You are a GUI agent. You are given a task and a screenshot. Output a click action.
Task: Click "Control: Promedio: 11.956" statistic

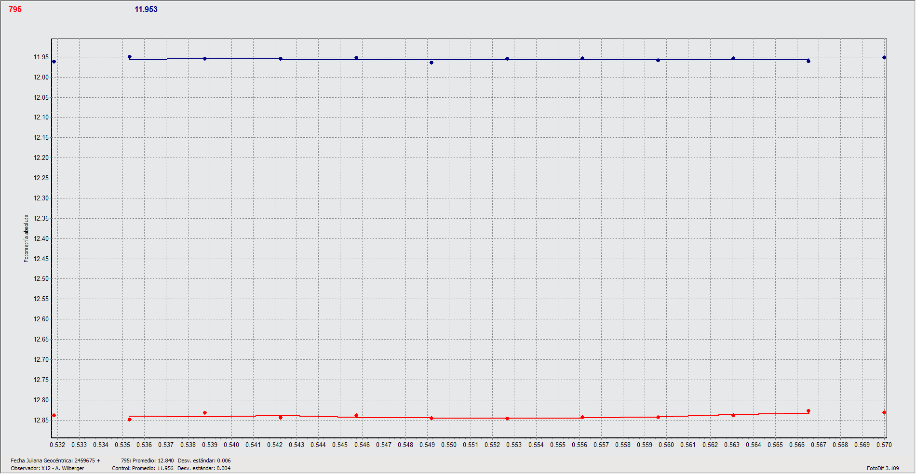pos(143,468)
